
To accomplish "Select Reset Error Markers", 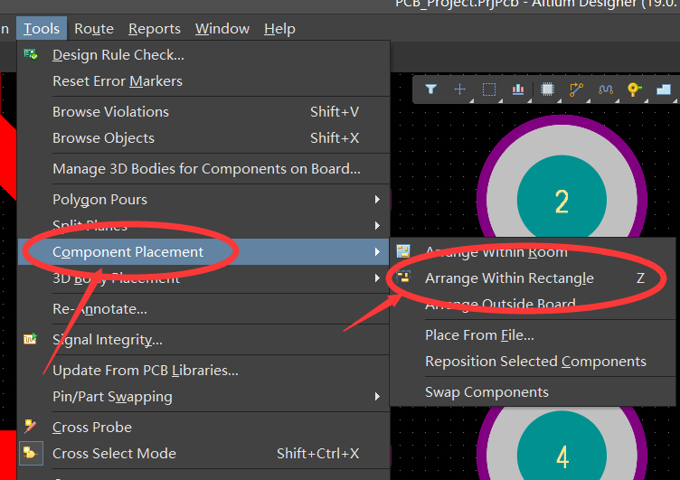I will (x=203, y=81).
